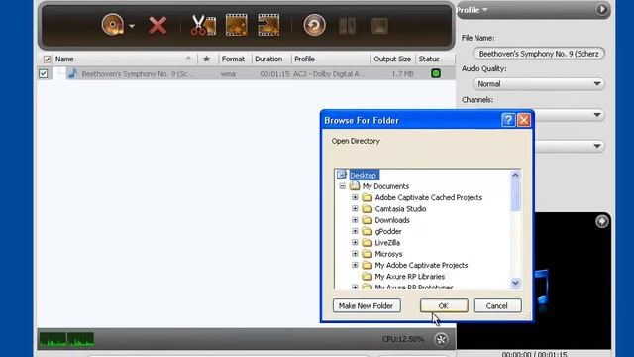Viewport: 634px width, 357px height.
Task: Click the Output Size column header
Action: (392, 59)
